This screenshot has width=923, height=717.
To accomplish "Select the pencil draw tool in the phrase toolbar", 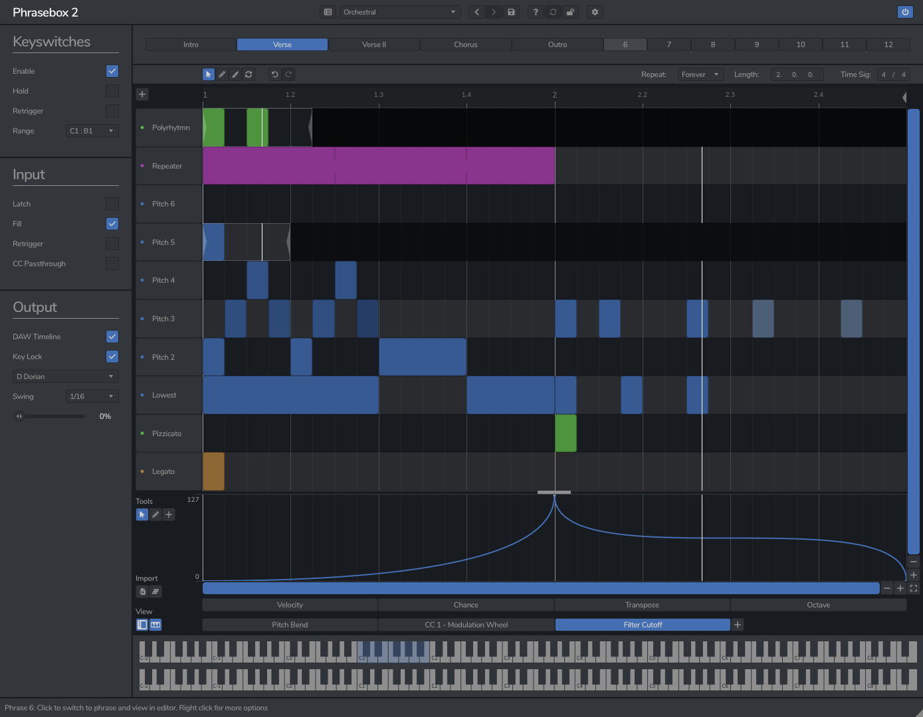I will click(x=222, y=74).
